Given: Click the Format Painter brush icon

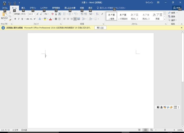Looking at the screenshot, I should (x=10, y=20).
